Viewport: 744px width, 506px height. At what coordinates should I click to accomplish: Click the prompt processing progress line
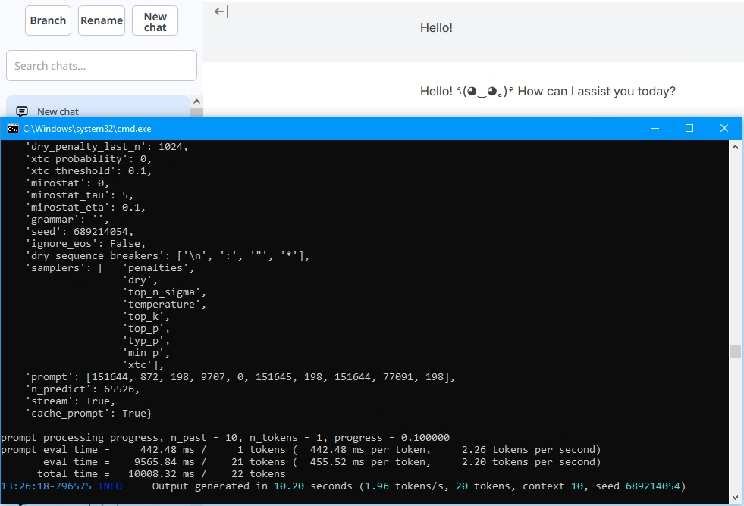(x=225, y=438)
